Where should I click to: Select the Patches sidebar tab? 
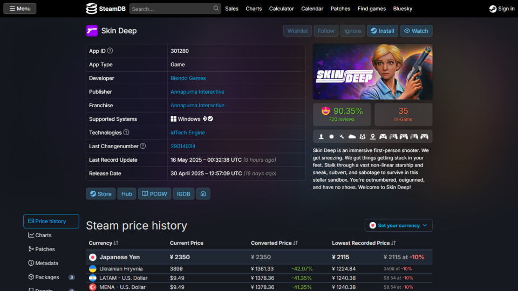51,249
